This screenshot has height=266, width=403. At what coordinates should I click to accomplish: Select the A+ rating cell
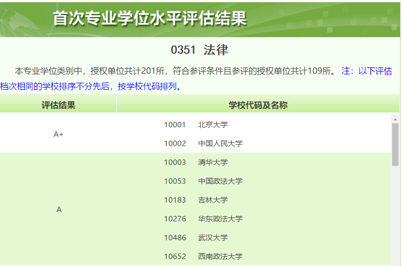[58, 134]
